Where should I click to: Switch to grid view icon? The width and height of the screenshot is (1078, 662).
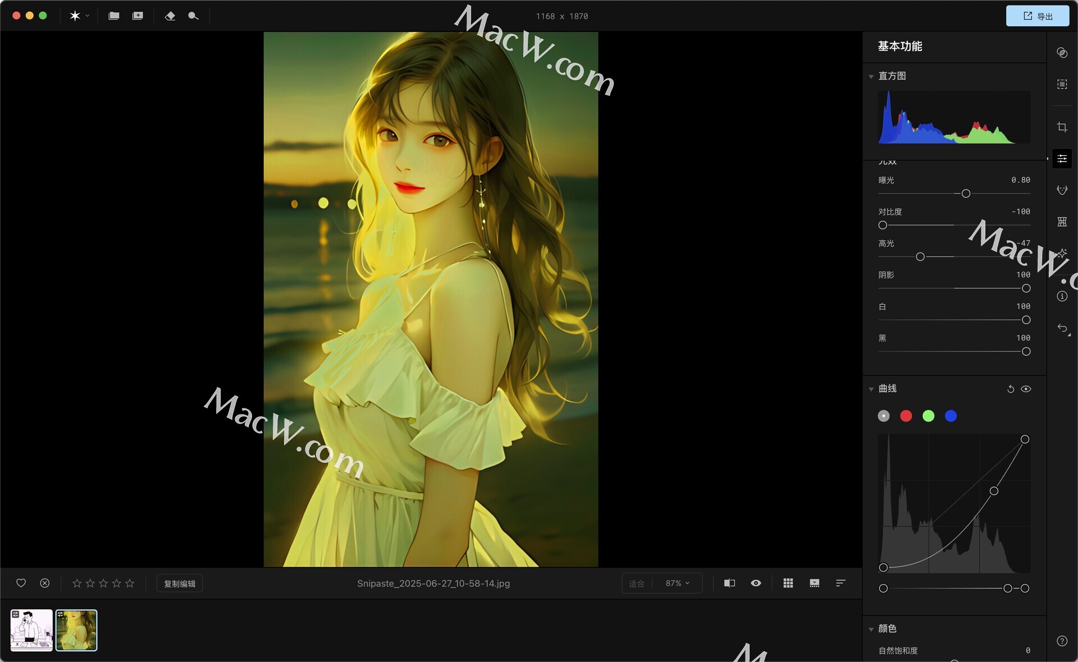click(788, 583)
